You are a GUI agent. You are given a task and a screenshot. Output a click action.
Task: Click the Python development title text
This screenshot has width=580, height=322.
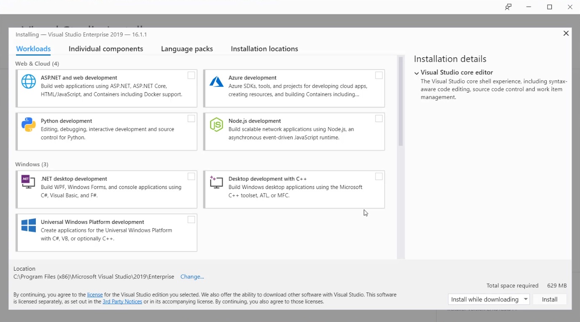pos(66,121)
